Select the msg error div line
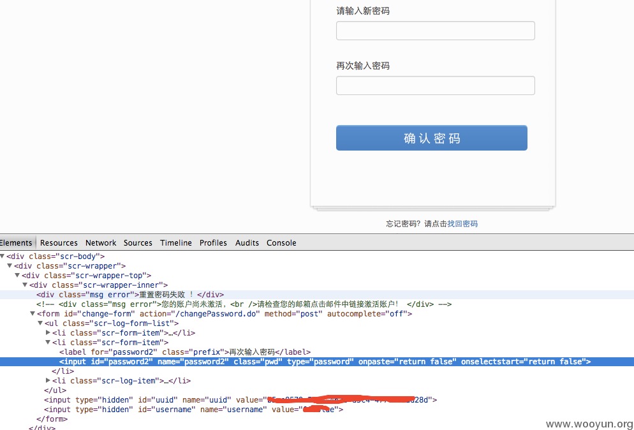This screenshot has width=634, height=430. 317,295
